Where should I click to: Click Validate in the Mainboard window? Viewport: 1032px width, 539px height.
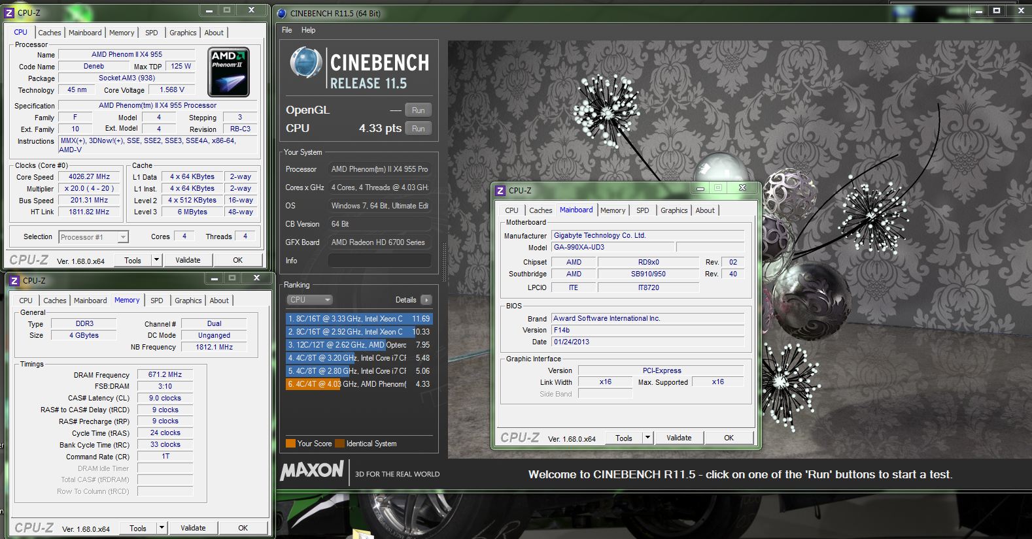coord(679,438)
